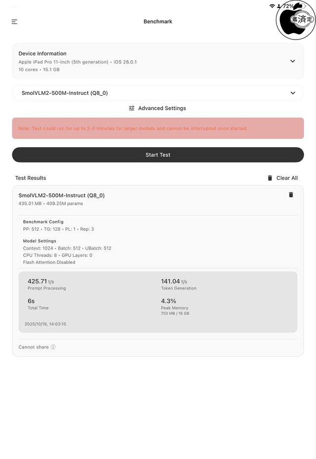
Task: Select the Benchmark title in navigation bar
Action: 158,21
